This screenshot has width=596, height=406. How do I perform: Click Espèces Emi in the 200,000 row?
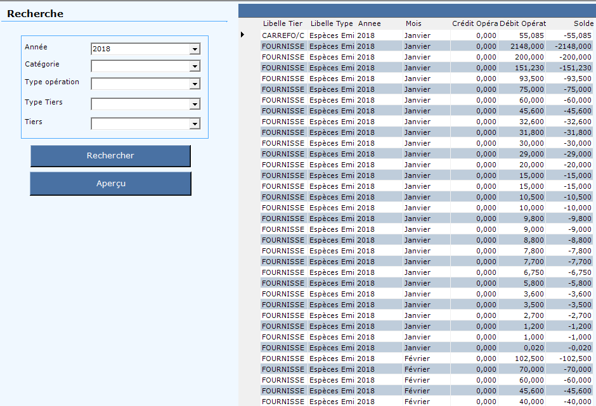[x=332, y=57]
